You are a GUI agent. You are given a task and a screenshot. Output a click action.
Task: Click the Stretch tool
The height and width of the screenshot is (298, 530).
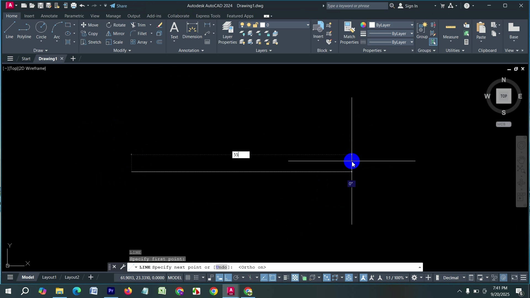click(91, 42)
